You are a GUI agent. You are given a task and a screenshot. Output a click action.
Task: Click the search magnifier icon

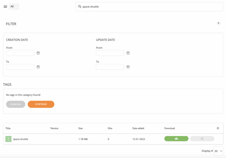tap(80, 7)
